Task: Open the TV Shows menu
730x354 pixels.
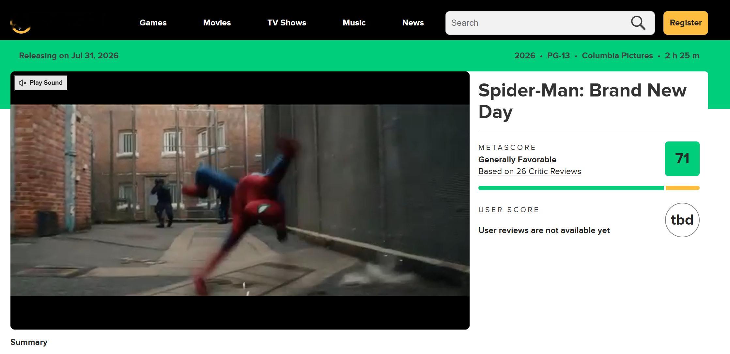Action: [287, 23]
